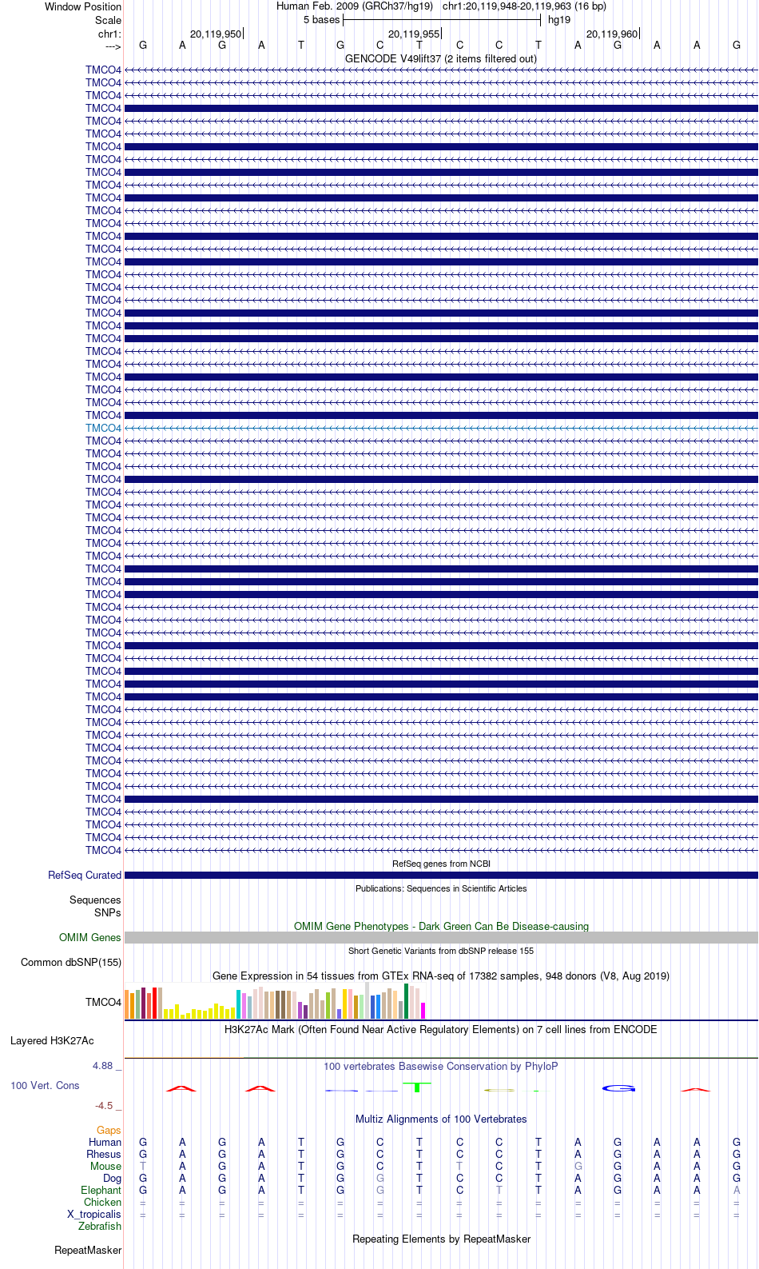Select the chr1: ruler label
The image size is (759, 1269).
(109, 34)
